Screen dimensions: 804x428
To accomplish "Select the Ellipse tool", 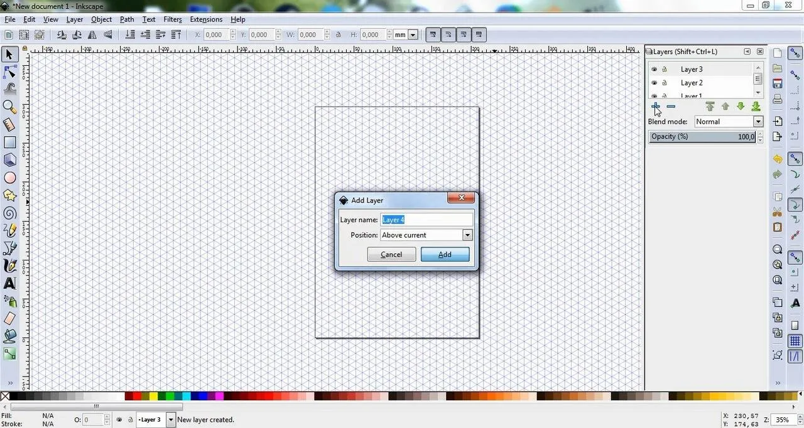I will coord(9,178).
